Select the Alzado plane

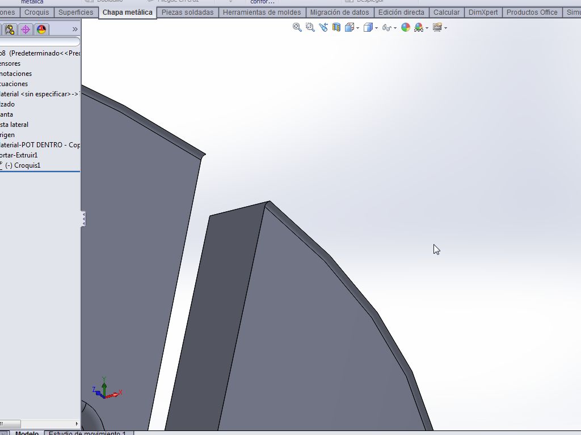point(7,104)
